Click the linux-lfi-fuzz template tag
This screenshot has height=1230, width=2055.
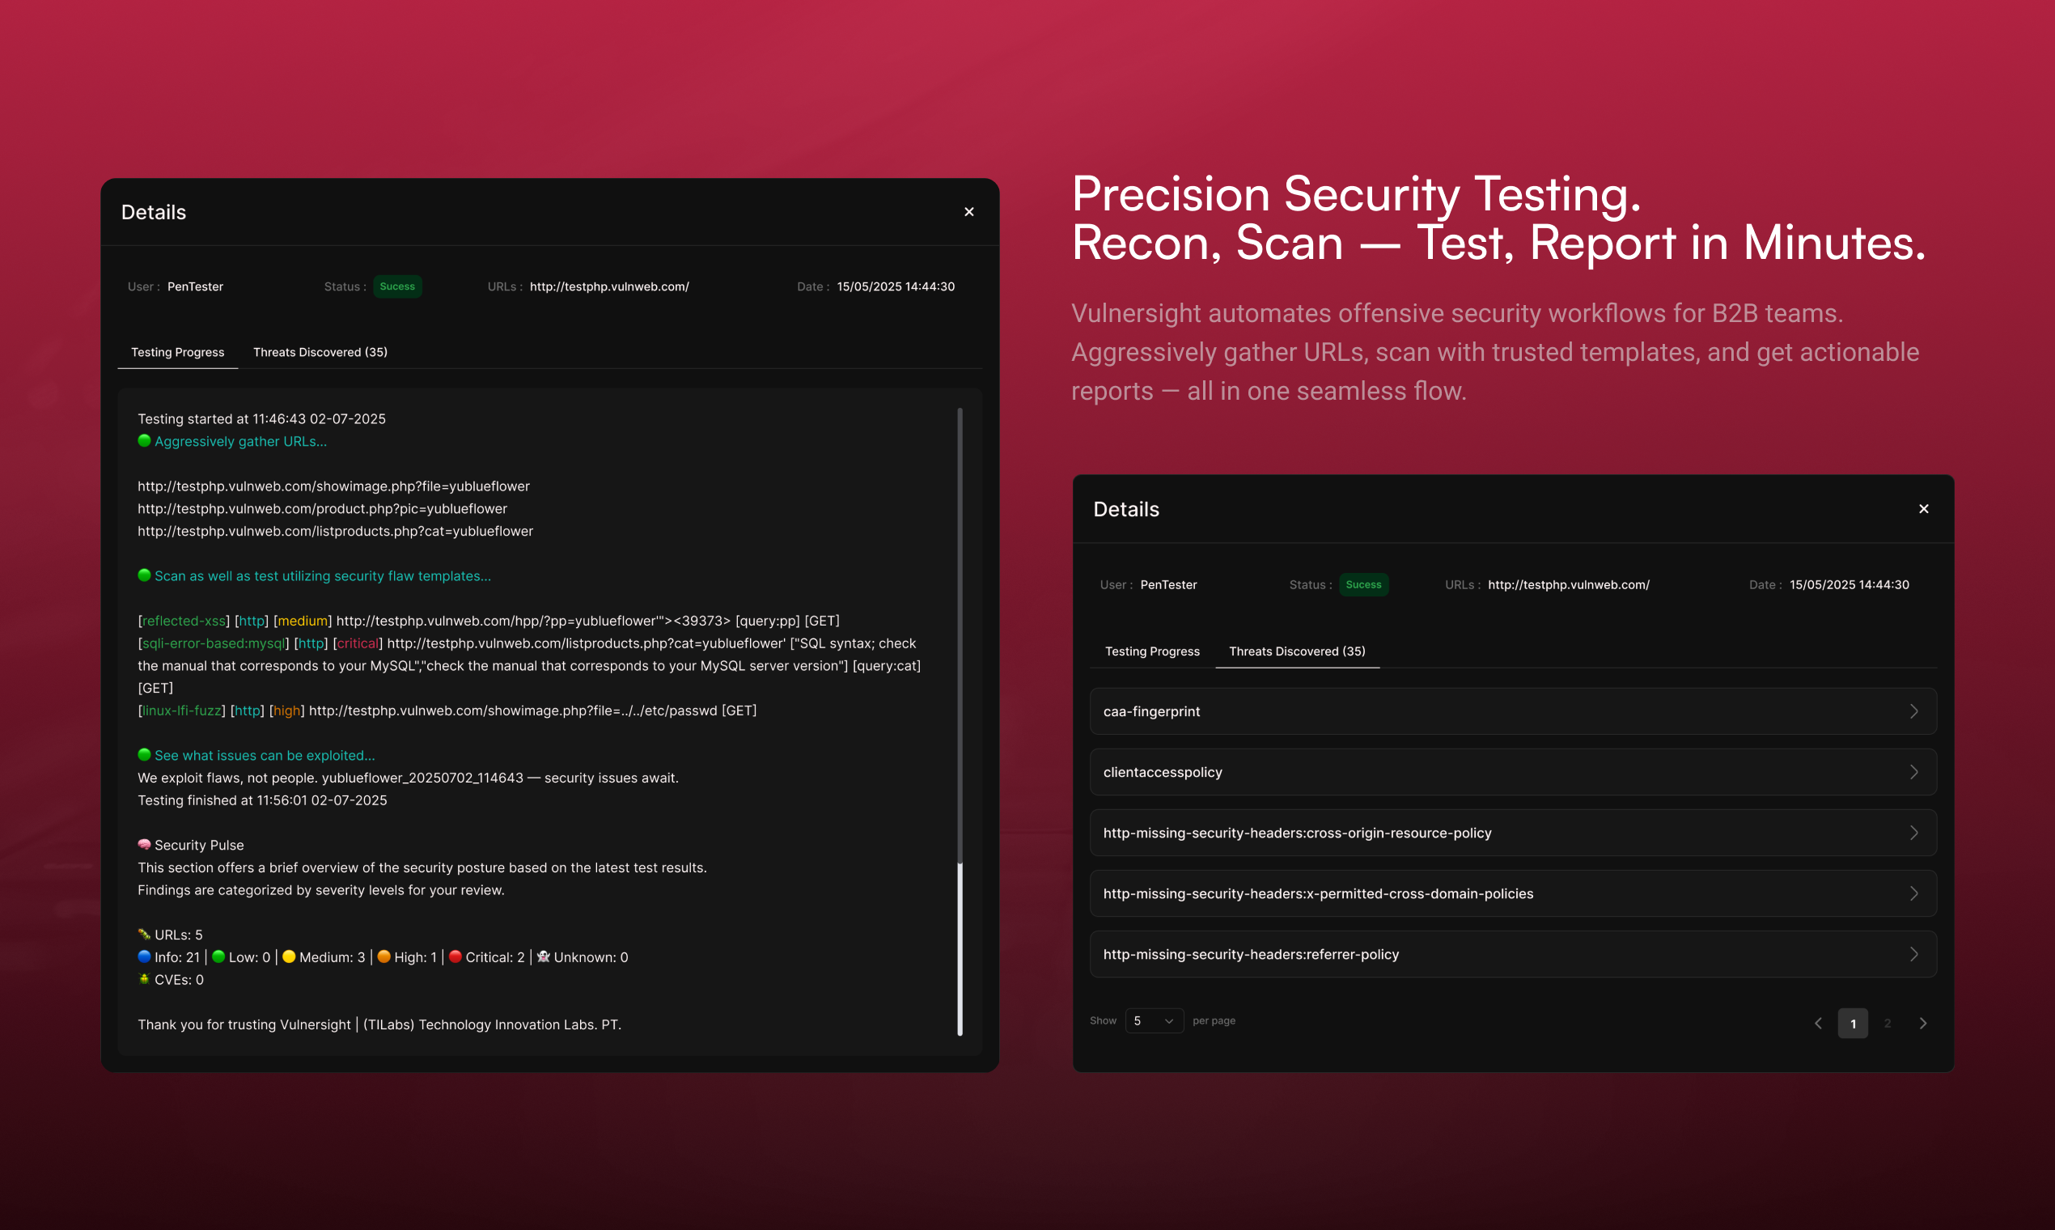click(181, 710)
